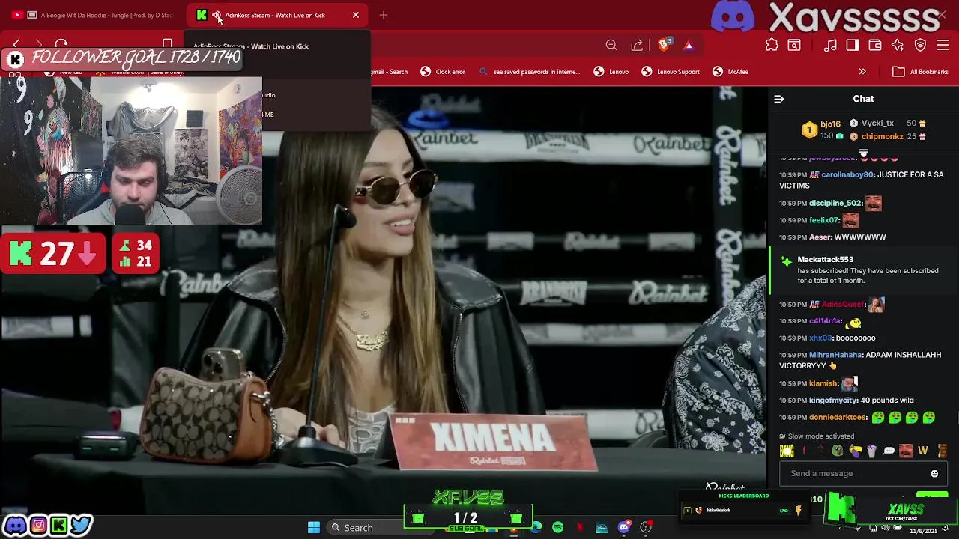Mute the AdinRoss Stream tab audio
This screenshot has height=539, width=959.
tap(216, 15)
